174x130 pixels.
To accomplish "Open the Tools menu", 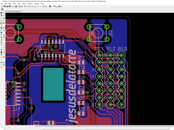I will (19, 3).
